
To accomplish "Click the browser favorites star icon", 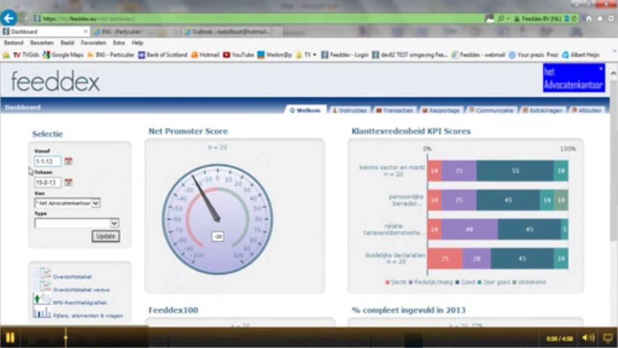I will pyautogui.click(x=600, y=18).
